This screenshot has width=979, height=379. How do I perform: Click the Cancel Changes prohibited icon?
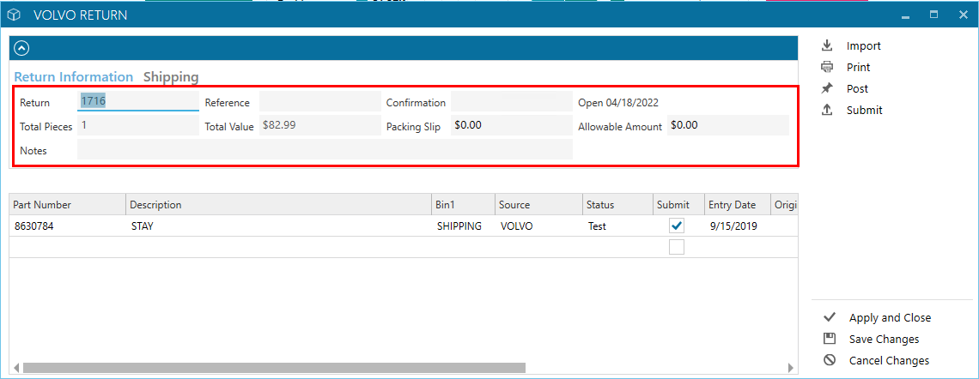point(830,360)
